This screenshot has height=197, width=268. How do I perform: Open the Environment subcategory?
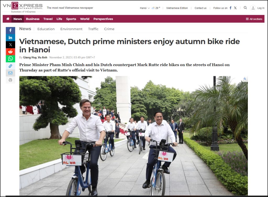pyautogui.click(x=71, y=29)
